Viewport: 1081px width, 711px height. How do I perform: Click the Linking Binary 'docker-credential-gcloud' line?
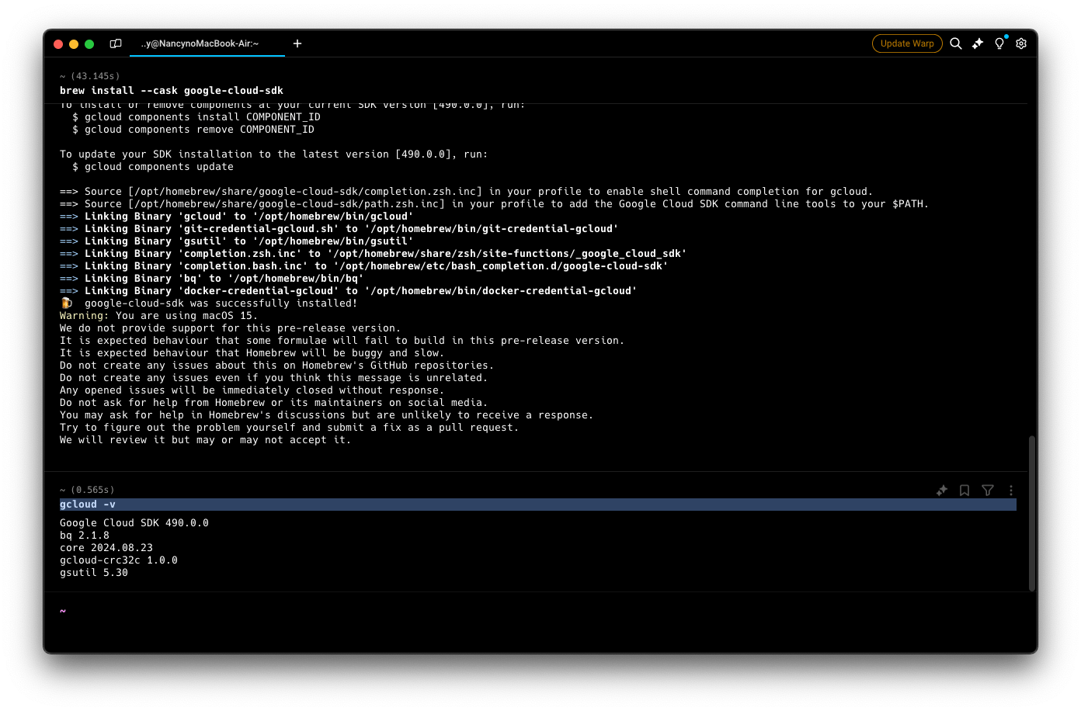349,291
